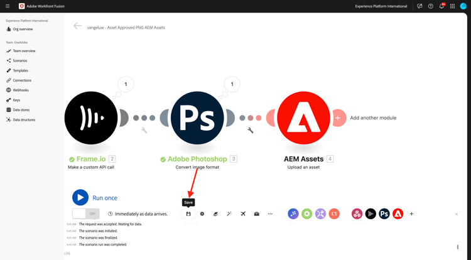Click the Frame.io module title label
The height and width of the screenshot is (260, 471).
[91, 159]
